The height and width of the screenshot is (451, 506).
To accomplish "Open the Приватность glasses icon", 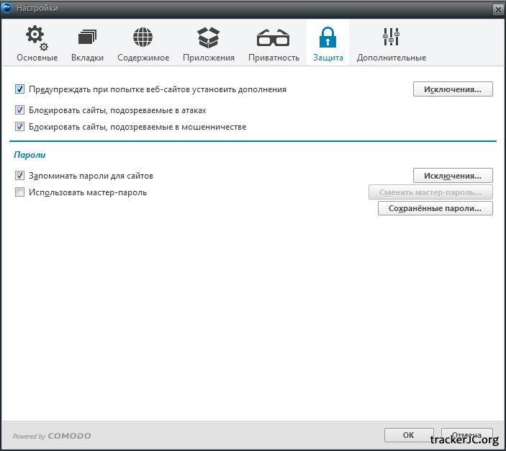I will tap(273, 37).
